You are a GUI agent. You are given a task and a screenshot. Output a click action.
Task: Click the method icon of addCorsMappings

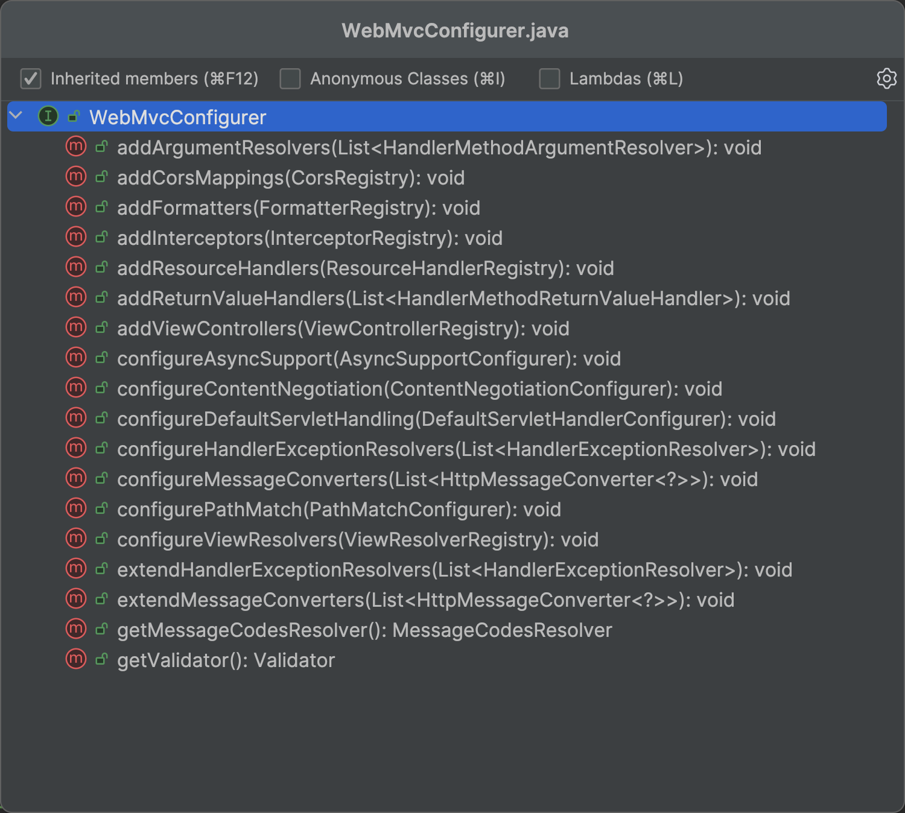[76, 177]
